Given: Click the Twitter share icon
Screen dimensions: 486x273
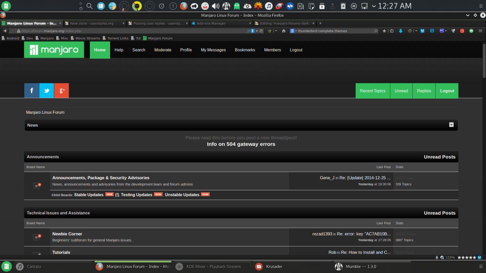Looking at the screenshot, I should [x=46, y=90].
